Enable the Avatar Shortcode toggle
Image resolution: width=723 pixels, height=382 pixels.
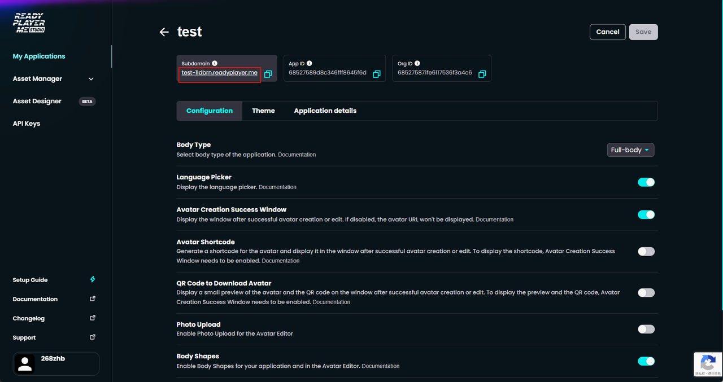coord(646,252)
